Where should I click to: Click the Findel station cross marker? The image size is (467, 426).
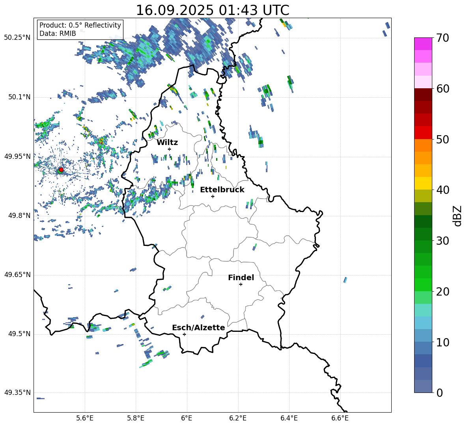pos(241,285)
